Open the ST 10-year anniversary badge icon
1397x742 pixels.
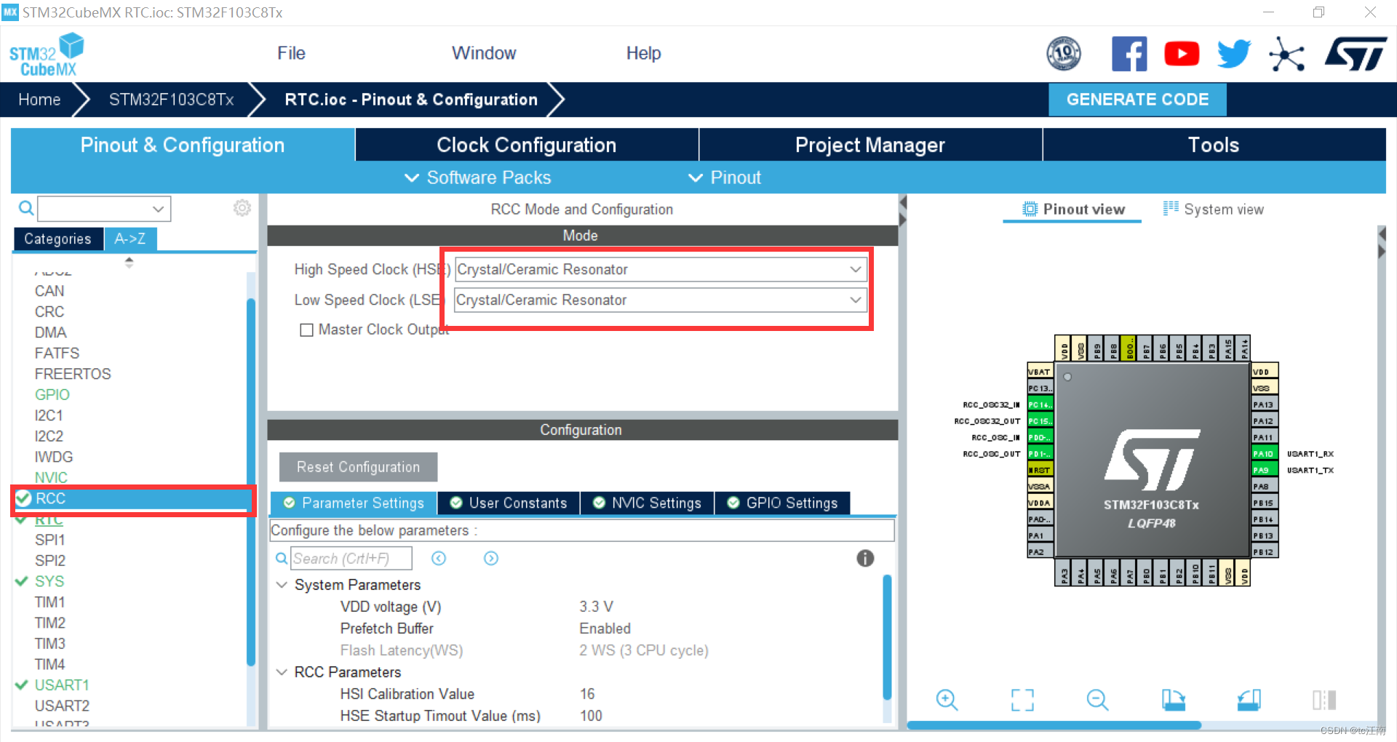point(1063,54)
